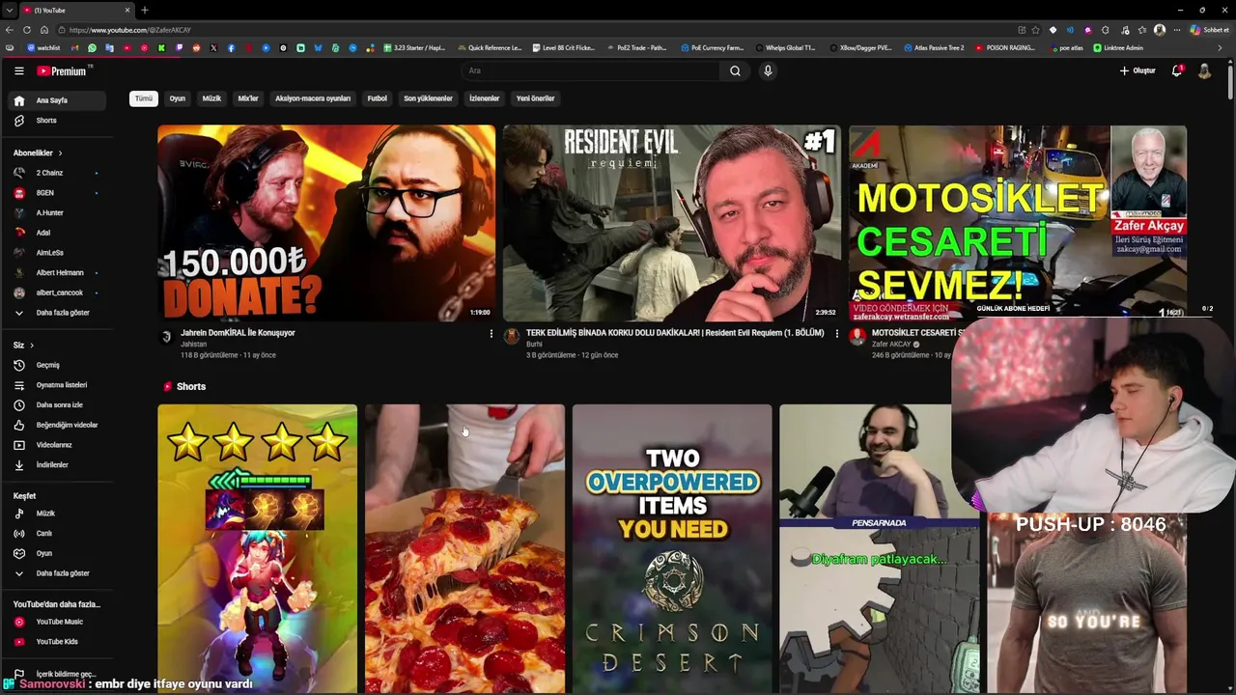This screenshot has height=695, width=1236.
Task: Open the browser three-dot settings menu
Action: [x=1175, y=30]
